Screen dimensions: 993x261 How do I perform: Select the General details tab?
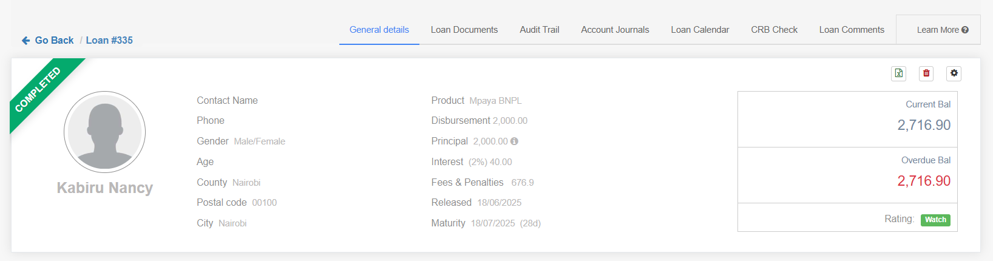tap(379, 30)
